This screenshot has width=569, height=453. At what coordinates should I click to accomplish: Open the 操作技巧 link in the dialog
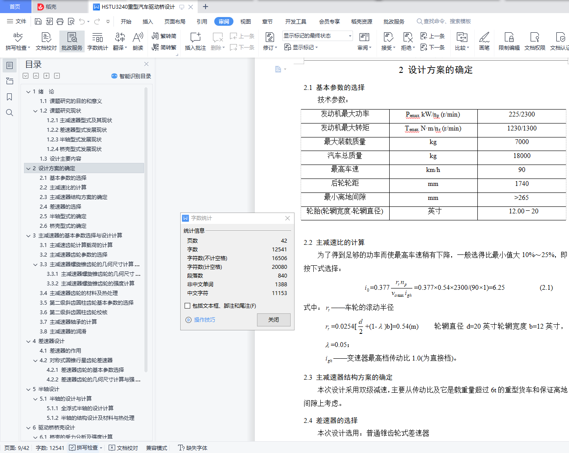[201, 320]
